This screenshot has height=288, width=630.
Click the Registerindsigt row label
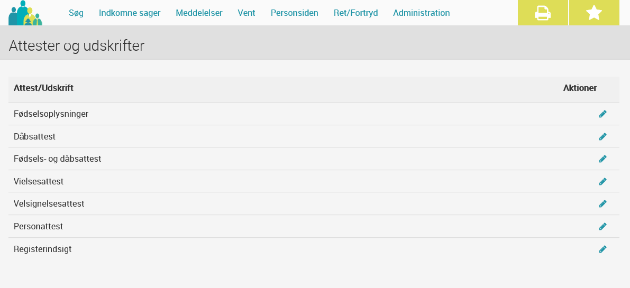[43, 249]
